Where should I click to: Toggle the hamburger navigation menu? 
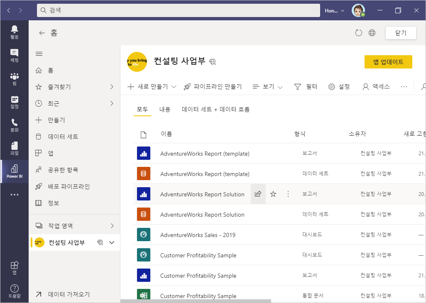[x=39, y=54]
